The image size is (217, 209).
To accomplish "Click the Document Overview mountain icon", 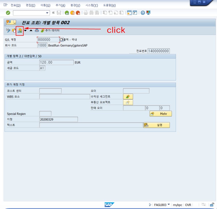I will coord(20,31).
